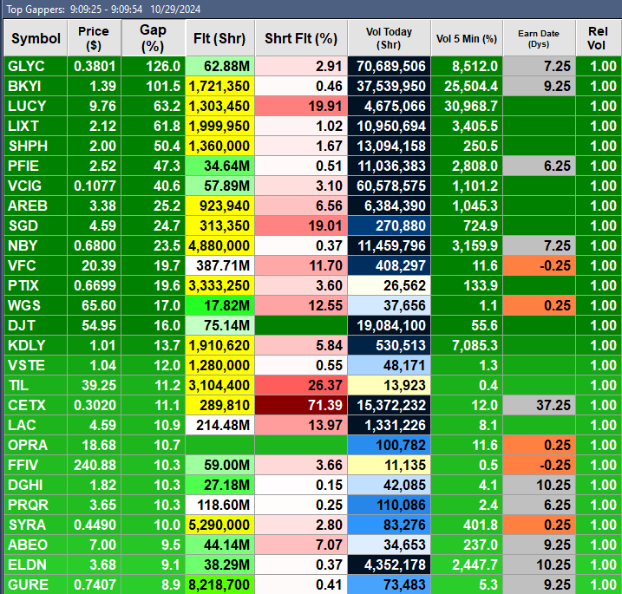Viewport: 622px width, 594px height.
Task: Select the ABEO symbol cell
Action: (x=36, y=545)
